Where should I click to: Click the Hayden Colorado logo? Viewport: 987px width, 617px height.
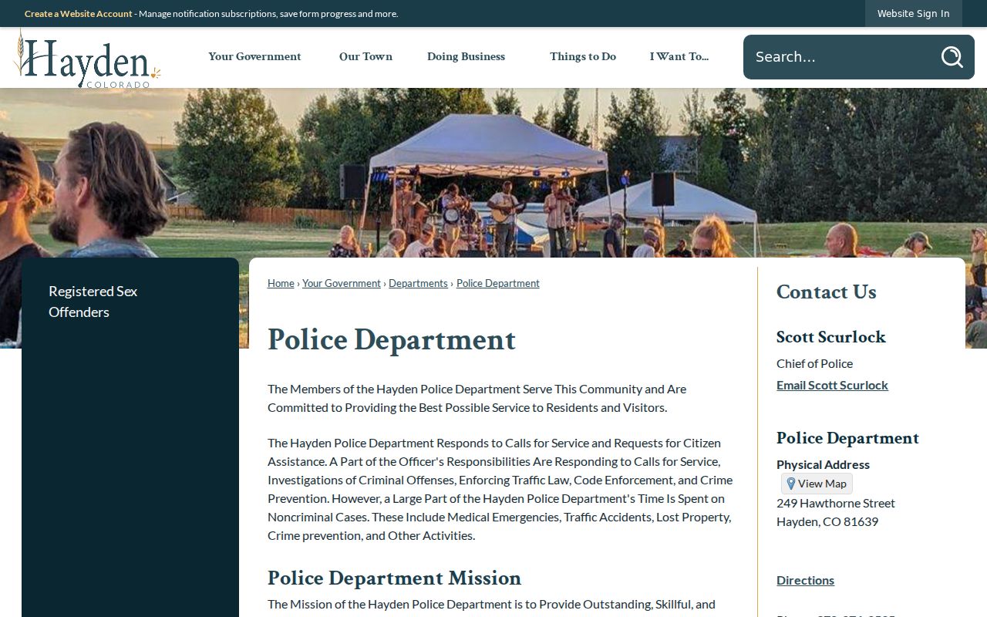pos(87,59)
